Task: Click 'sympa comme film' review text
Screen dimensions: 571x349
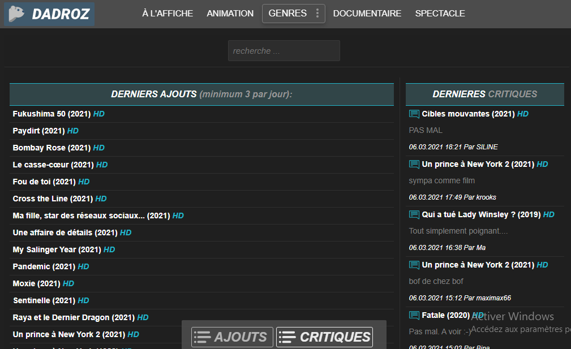Action: tap(442, 180)
